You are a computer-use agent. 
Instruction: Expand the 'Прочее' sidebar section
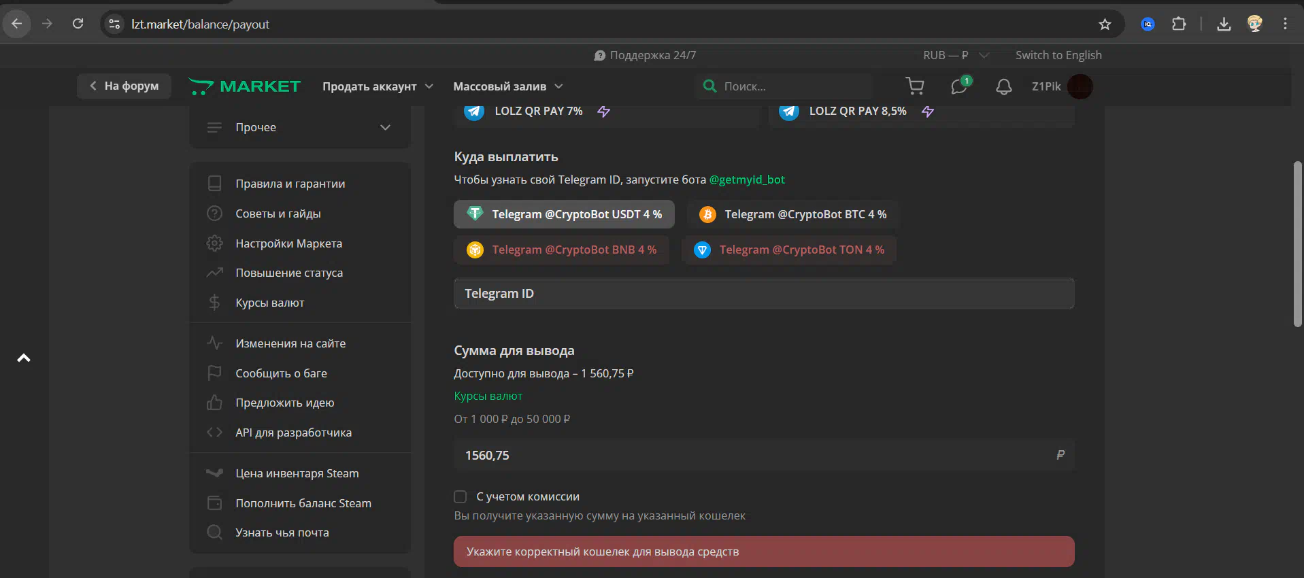[299, 127]
